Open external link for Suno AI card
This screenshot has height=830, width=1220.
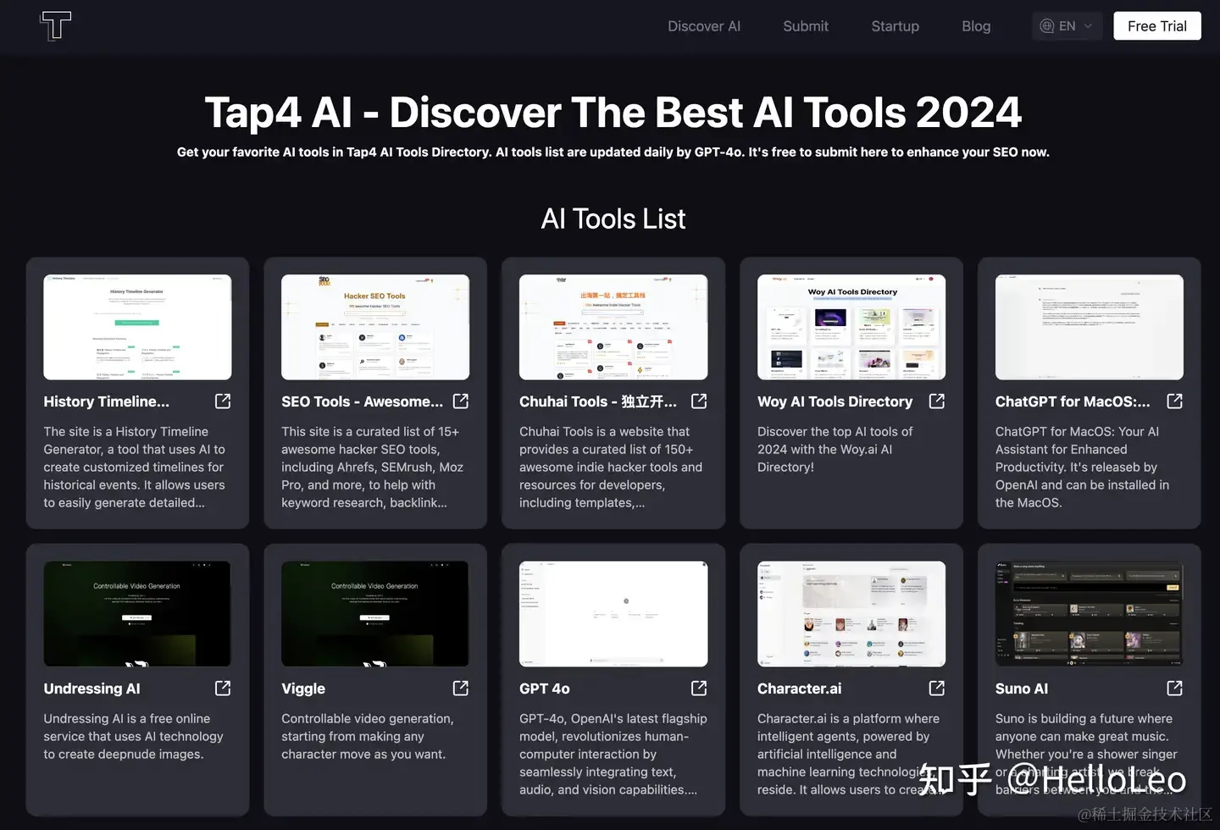[1175, 689]
